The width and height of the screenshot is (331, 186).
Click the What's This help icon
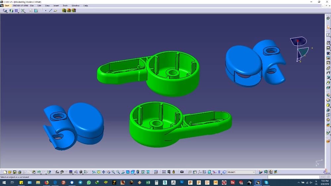coord(49,172)
